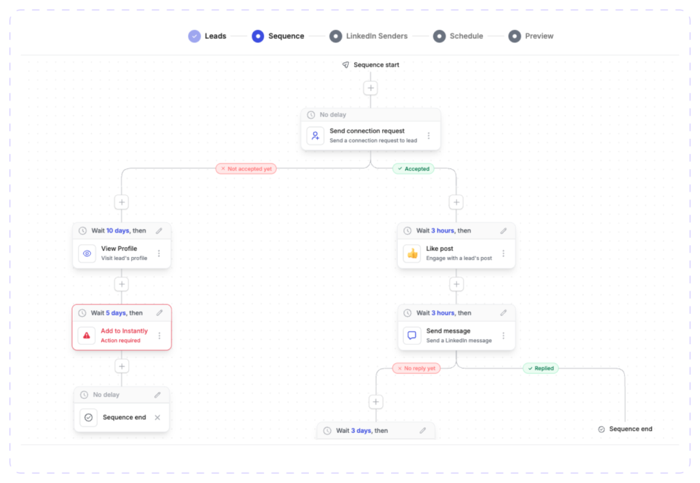The image size is (700, 483).
Task: Remove the Sequence end card with X
Action: 158,417
